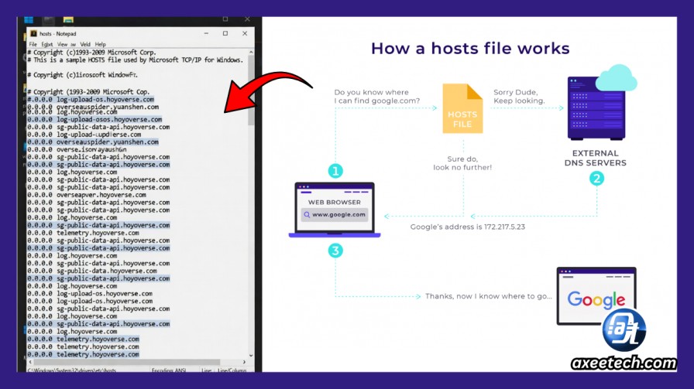
Task: Minimize the hosts - Notepad window
Action: 206,33
